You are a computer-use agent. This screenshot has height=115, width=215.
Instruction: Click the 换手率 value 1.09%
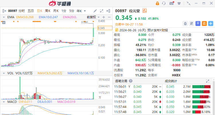click(x=210, y=45)
